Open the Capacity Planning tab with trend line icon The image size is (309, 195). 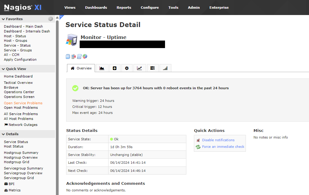point(139,68)
